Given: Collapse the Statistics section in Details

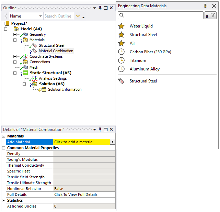Looking at the screenshot, I should 4,201.
